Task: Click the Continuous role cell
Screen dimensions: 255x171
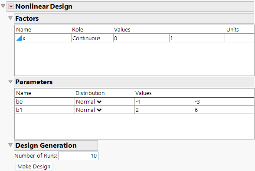Action: pyautogui.click(x=92, y=38)
